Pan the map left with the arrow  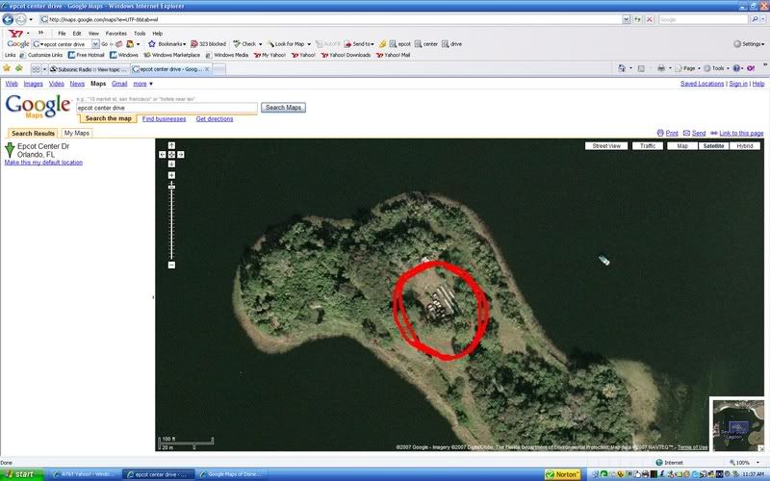click(x=162, y=155)
